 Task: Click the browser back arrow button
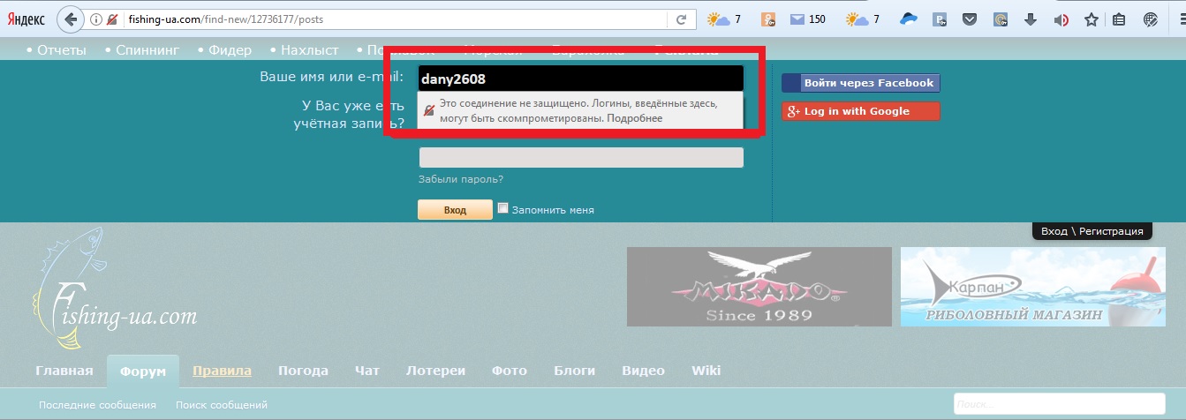(x=71, y=19)
